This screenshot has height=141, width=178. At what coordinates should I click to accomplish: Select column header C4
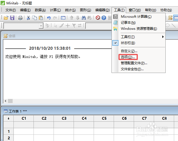[84, 118]
